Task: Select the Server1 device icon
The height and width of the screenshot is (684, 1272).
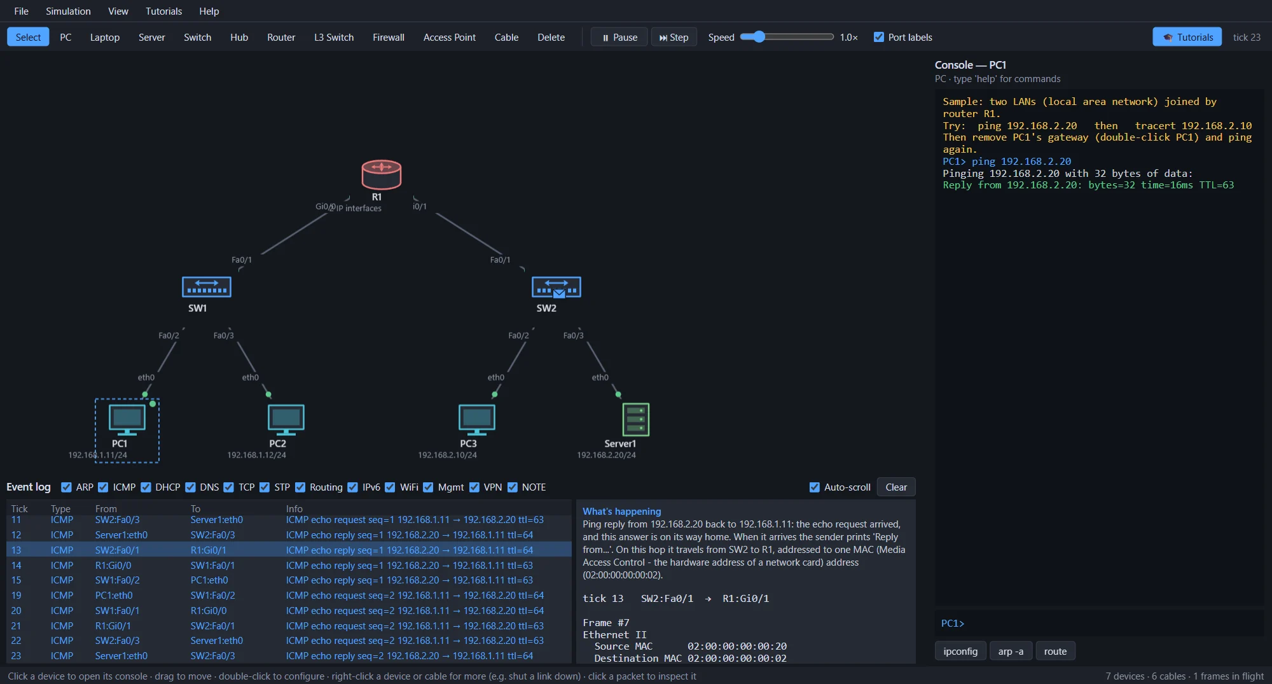Action: (636, 419)
